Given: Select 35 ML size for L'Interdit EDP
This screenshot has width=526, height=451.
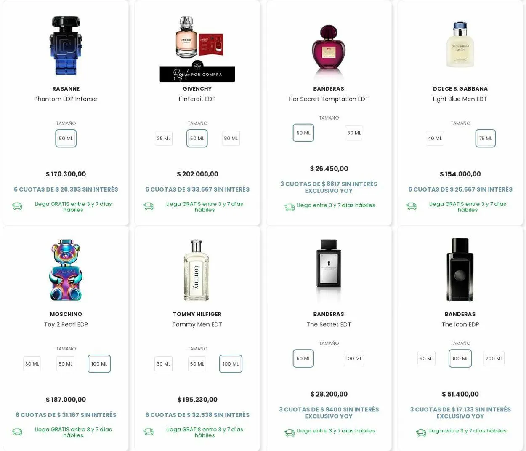Looking at the screenshot, I should point(164,139).
